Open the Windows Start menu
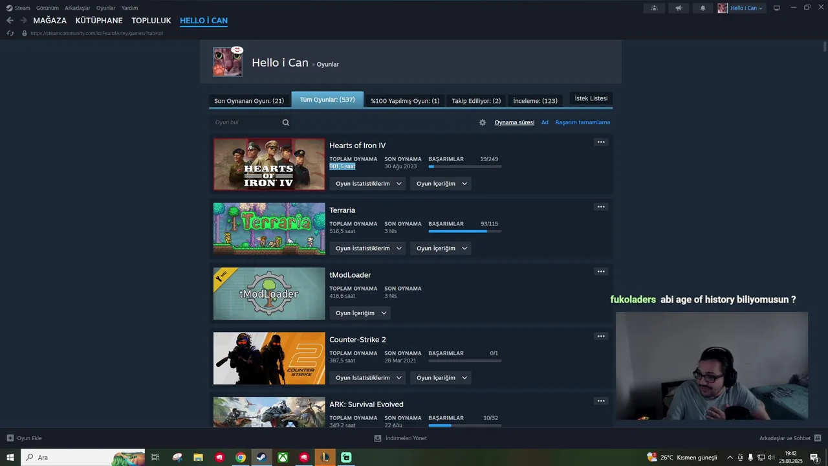Screen dimensions: 828x466 tap(10, 458)
